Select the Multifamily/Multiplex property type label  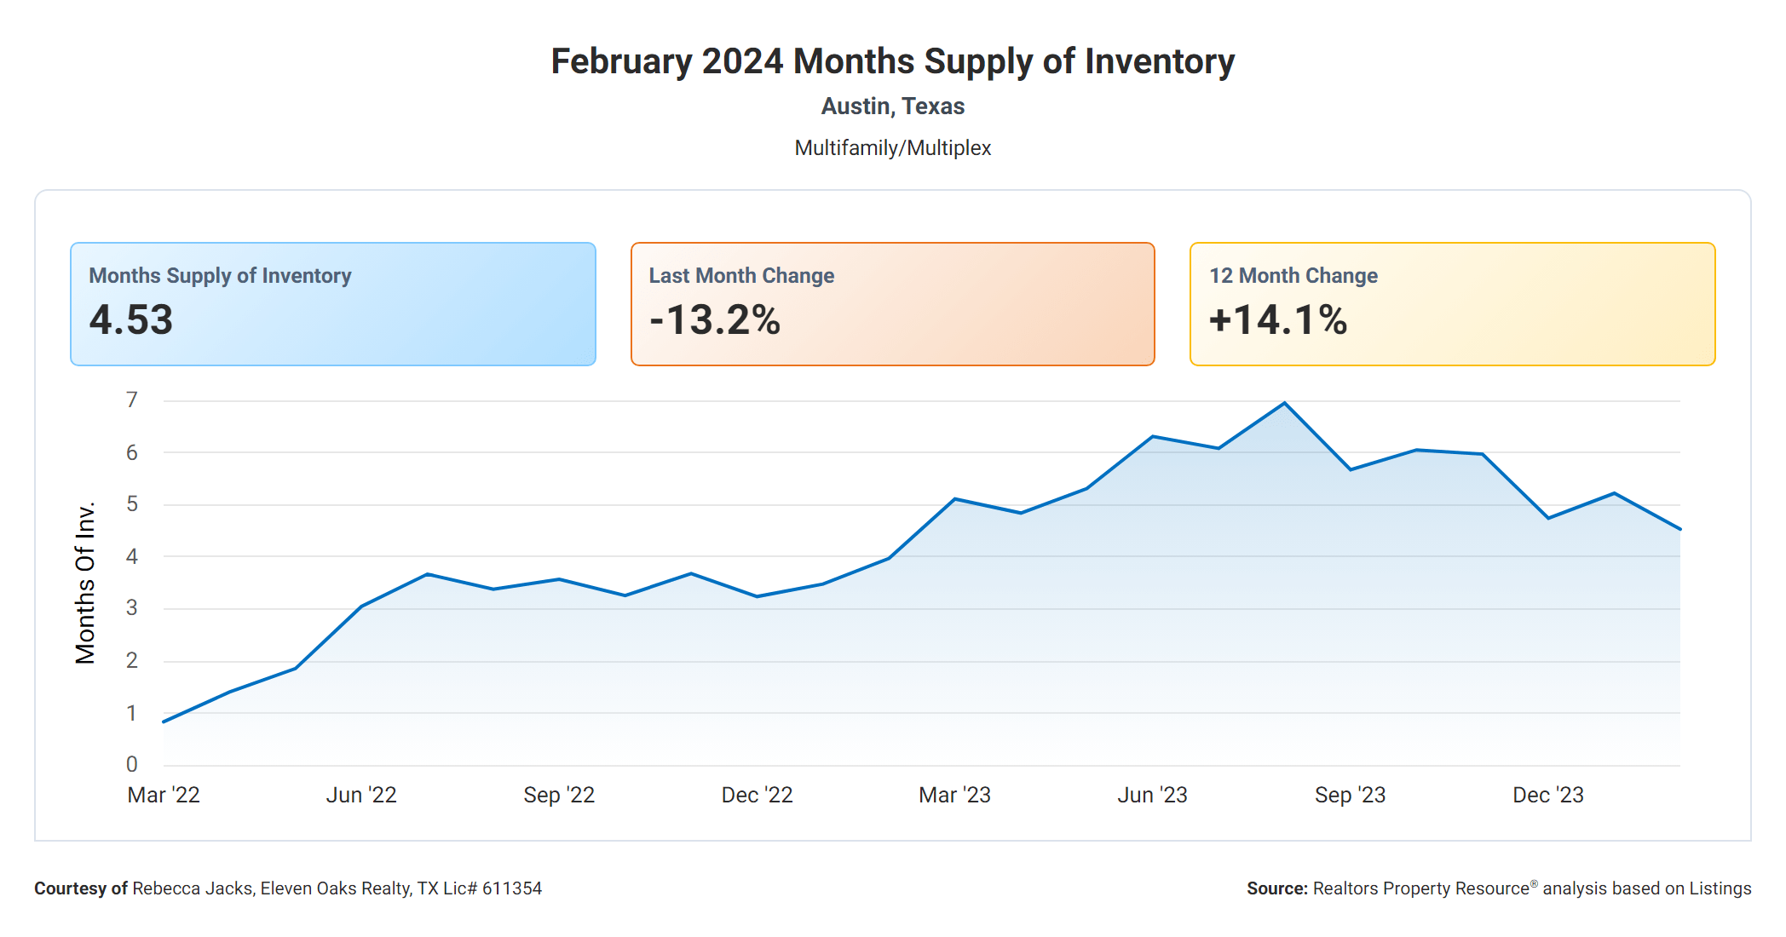[x=892, y=148]
